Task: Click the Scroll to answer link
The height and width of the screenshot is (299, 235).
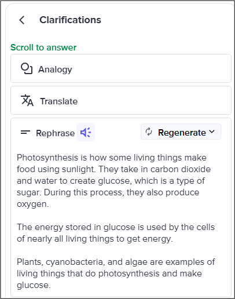Action: point(43,48)
